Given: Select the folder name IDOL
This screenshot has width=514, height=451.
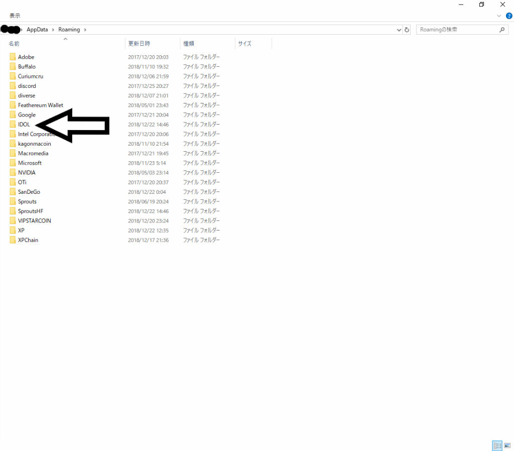Looking at the screenshot, I should point(24,125).
